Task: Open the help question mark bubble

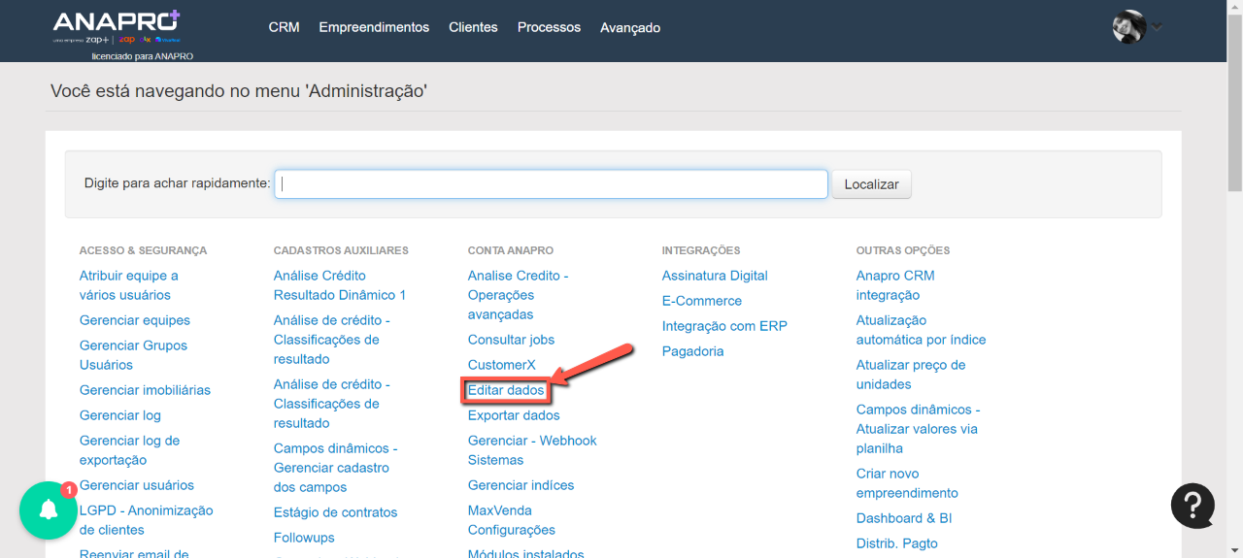Action: pos(1193,505)
